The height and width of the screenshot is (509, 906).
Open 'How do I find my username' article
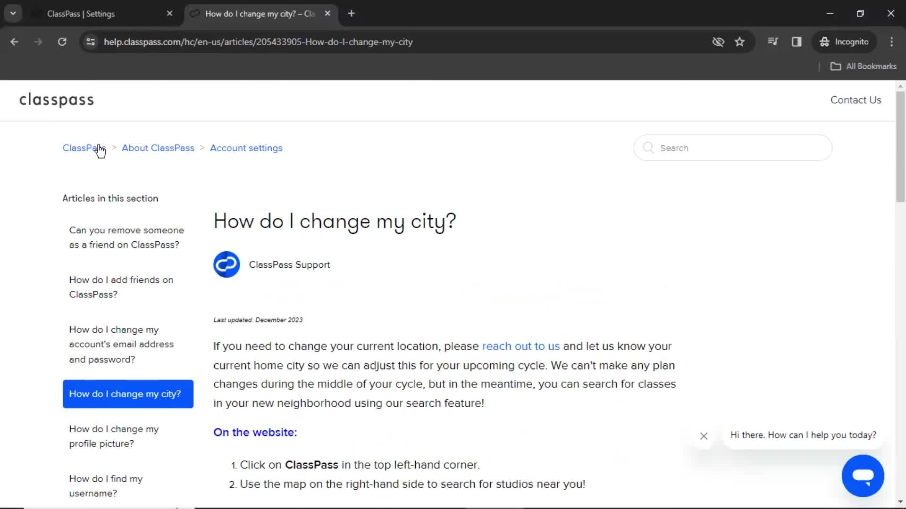click(x=106, y=486)
